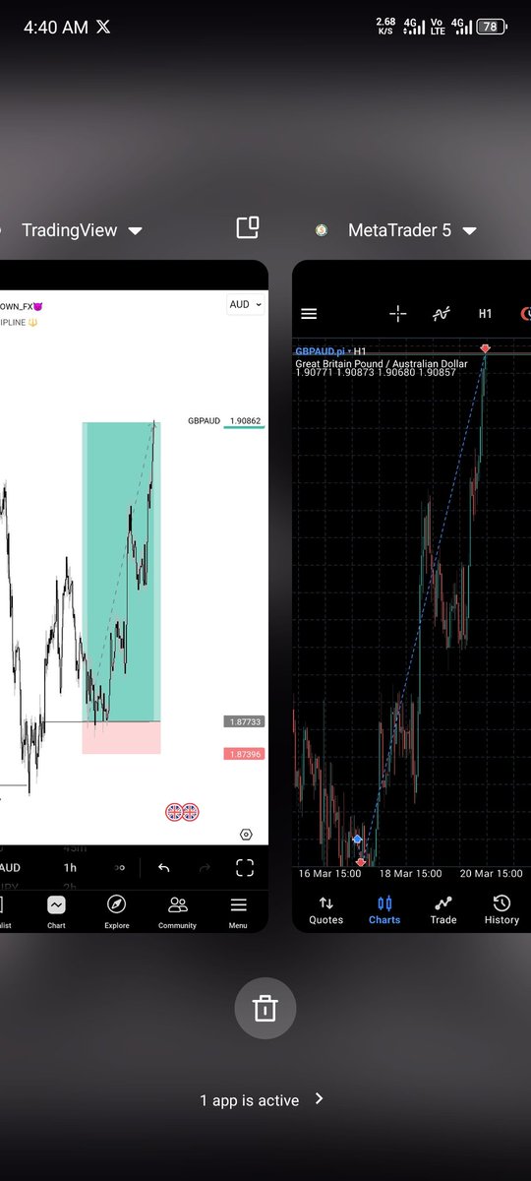
Task: Open Trade tab in MetaTrader
Action: [443, 909]
